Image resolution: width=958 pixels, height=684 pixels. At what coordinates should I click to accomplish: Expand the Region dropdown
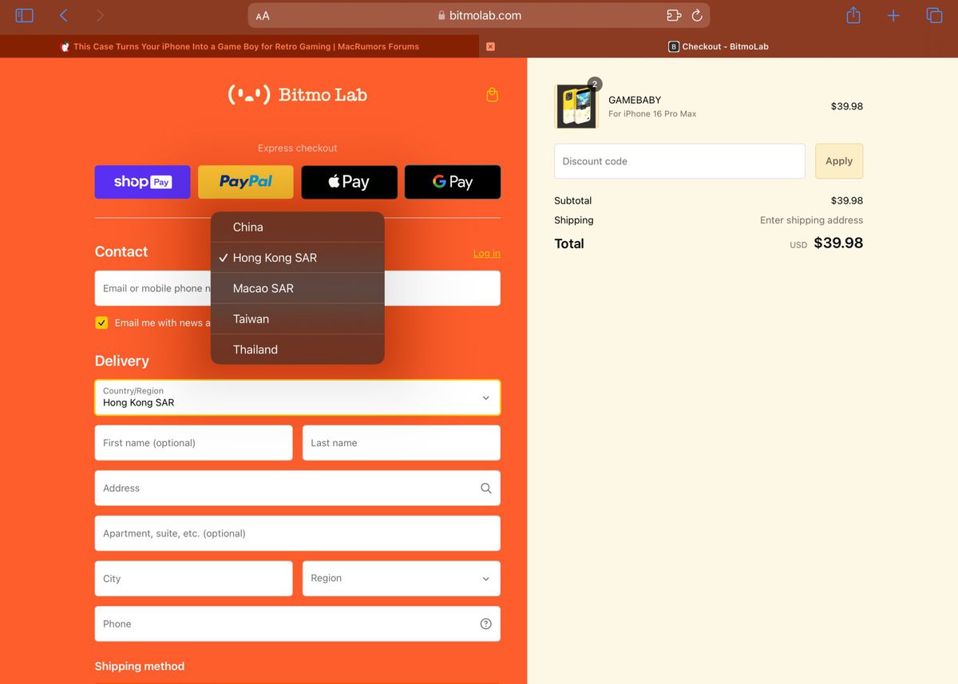pos(402,579)
